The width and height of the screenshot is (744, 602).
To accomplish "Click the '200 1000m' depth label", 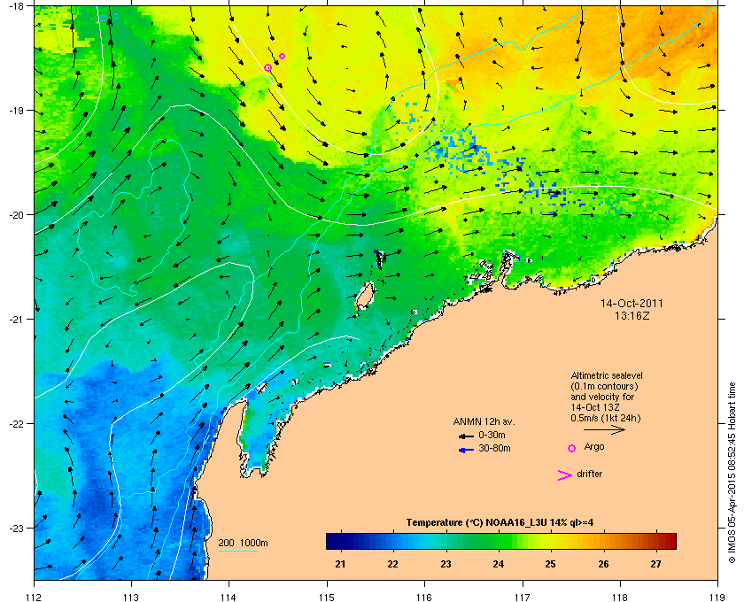I will [243, 544].
